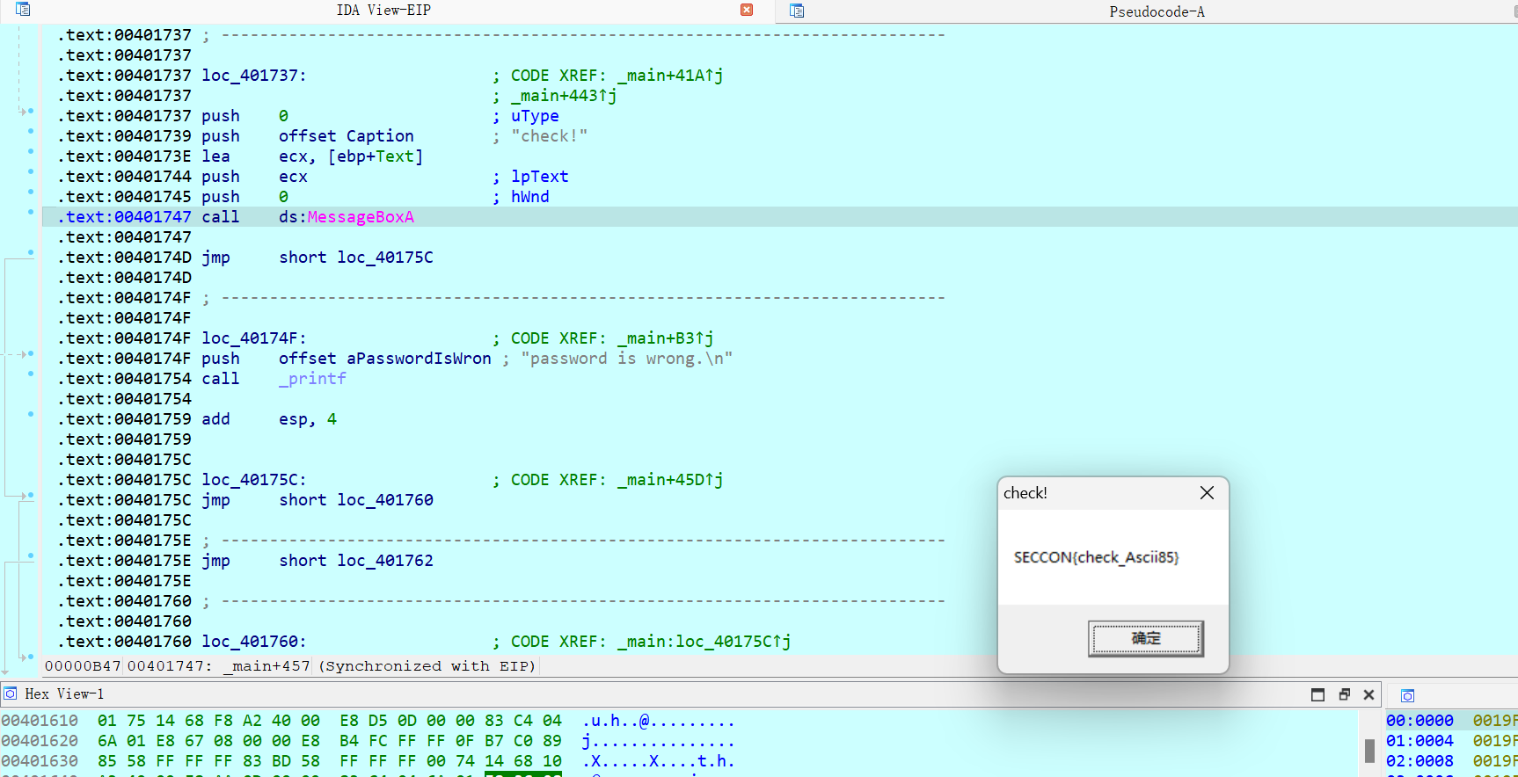This screenshot has height=777, width=1518.
Task: Click loc_401762 in jmp short instruction
Action: pos(385,561)
